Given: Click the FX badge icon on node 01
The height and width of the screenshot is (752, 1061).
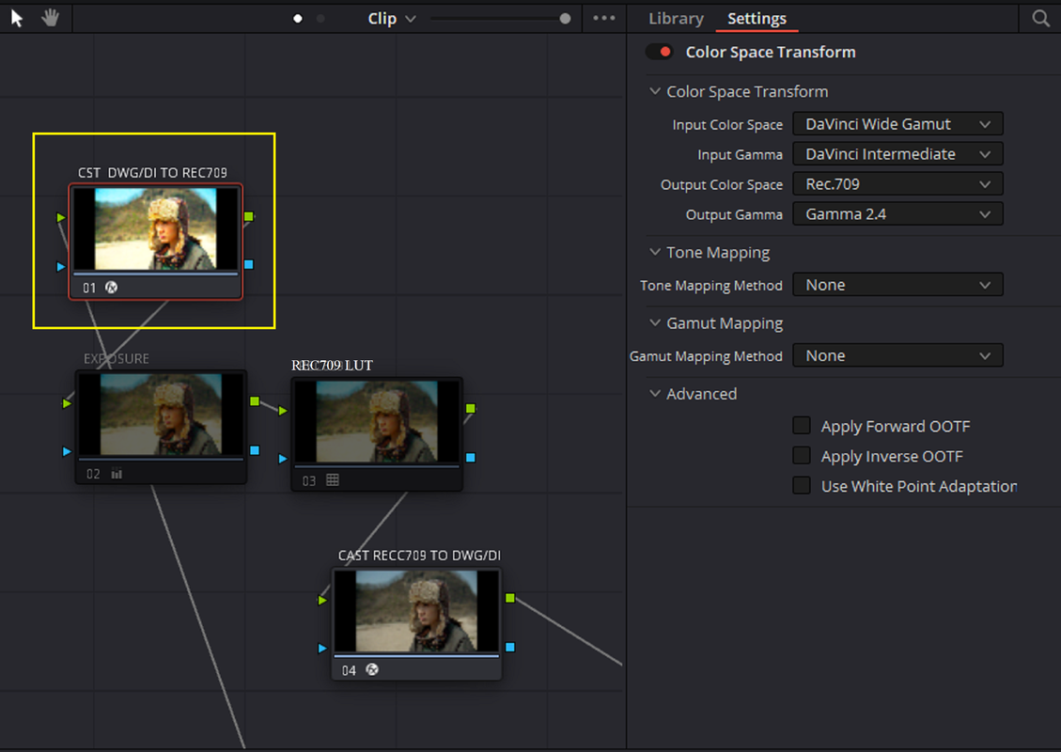Looking at the screenshot, I should pyautogui.click(x=112, y=287).
